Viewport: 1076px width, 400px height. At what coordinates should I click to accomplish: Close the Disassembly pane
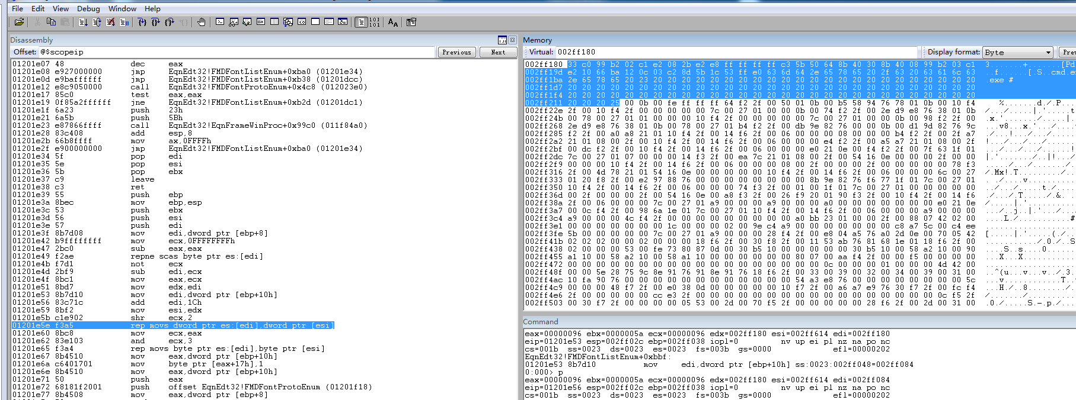coord(513,40)
